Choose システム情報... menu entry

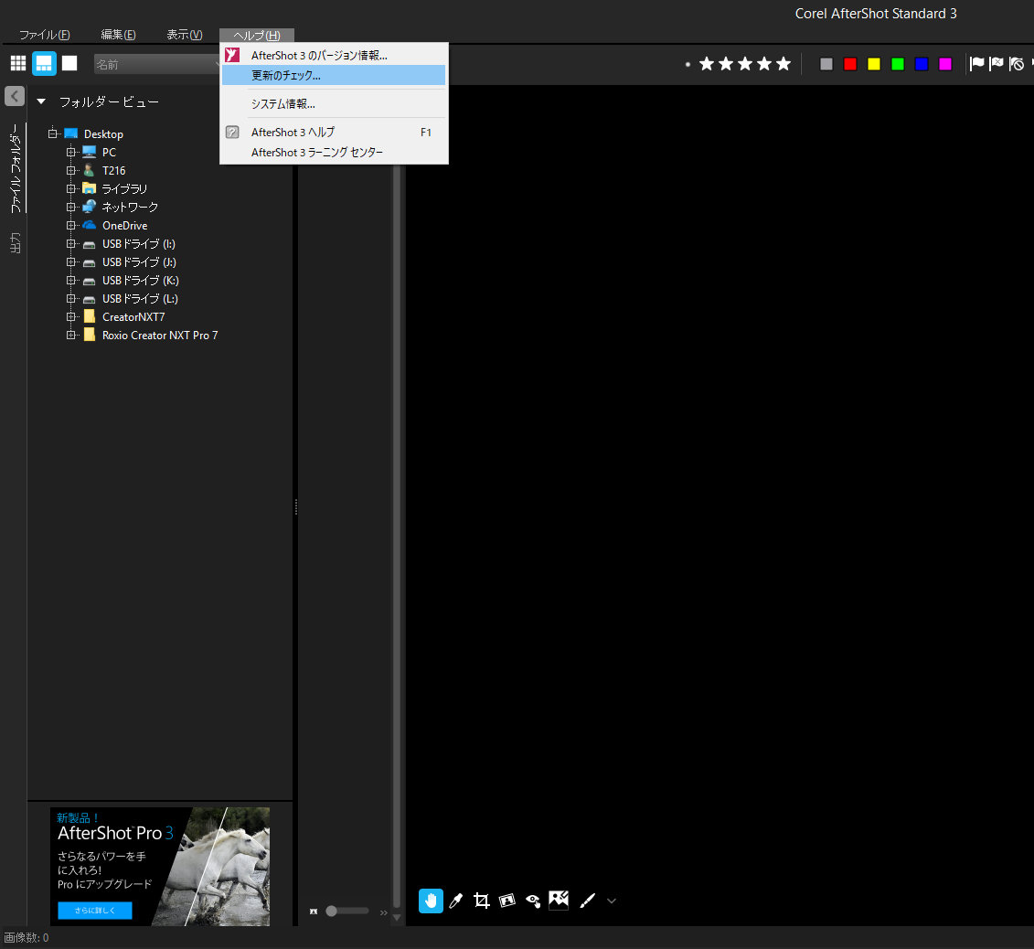pyautogui.click(x=334, y=103)
